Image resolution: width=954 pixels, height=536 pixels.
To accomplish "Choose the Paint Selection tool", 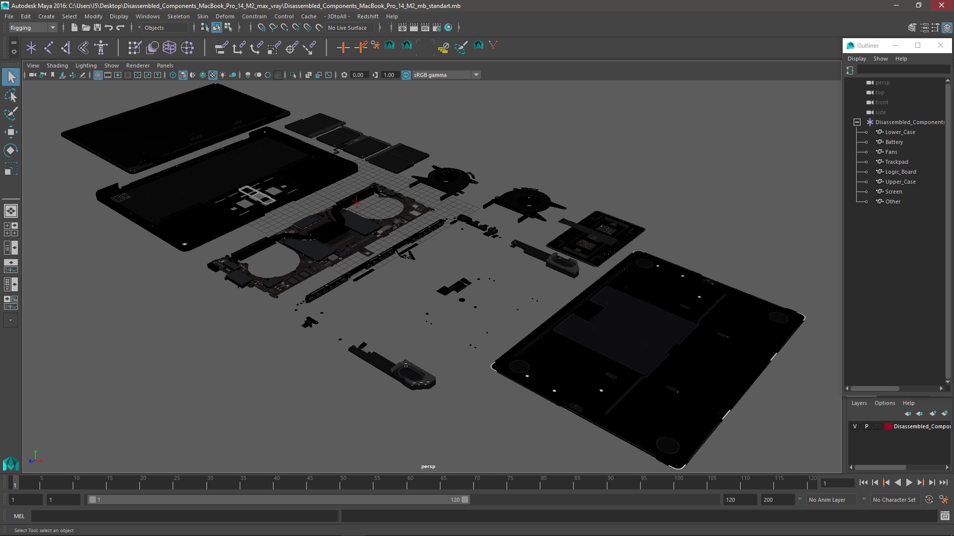I will [11, 114].
